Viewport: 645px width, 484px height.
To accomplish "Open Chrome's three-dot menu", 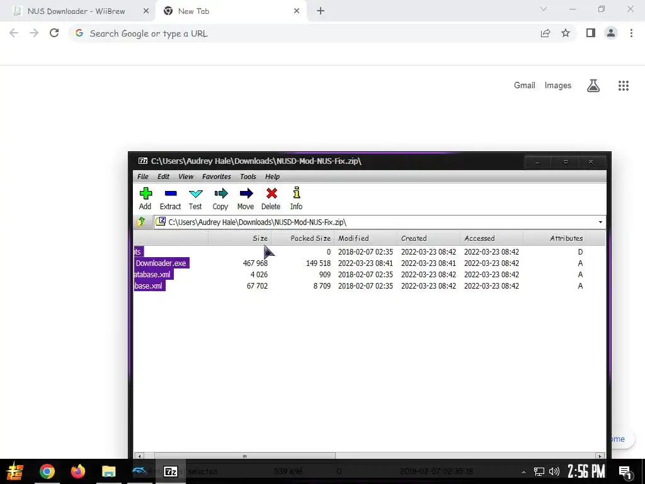I will pos(631,33).
